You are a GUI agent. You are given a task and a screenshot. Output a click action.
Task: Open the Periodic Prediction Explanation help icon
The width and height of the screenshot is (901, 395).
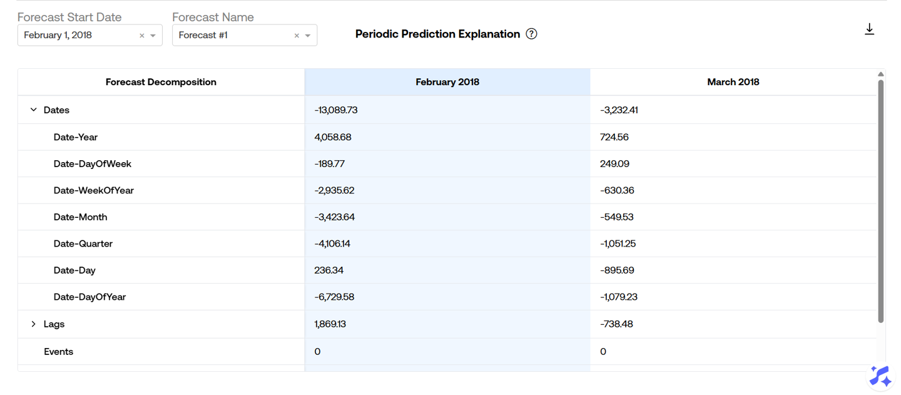[x=531, y=34]
